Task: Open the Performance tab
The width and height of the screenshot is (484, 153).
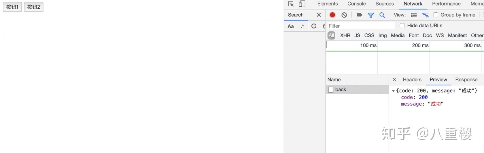Action: [446, 4]
